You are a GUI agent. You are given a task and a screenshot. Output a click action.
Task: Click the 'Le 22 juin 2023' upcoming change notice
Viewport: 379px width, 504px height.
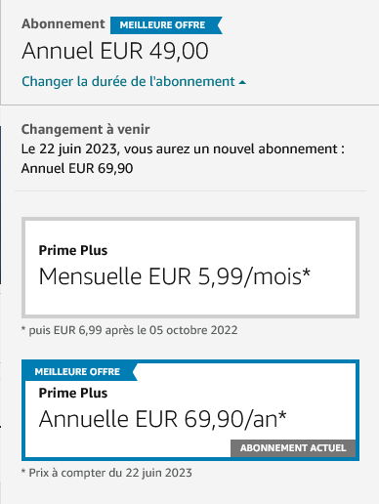183,149
